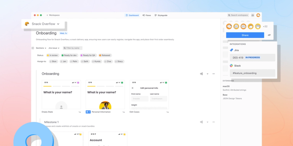Open the #feature_onboarding Slack channel
293x146 pixels.
point(252,73)
